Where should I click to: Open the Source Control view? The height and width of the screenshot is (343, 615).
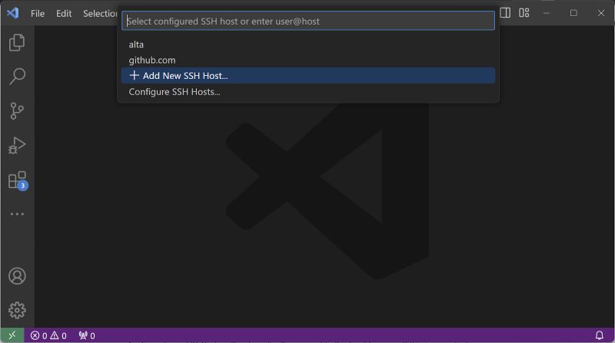click(17, 110)
